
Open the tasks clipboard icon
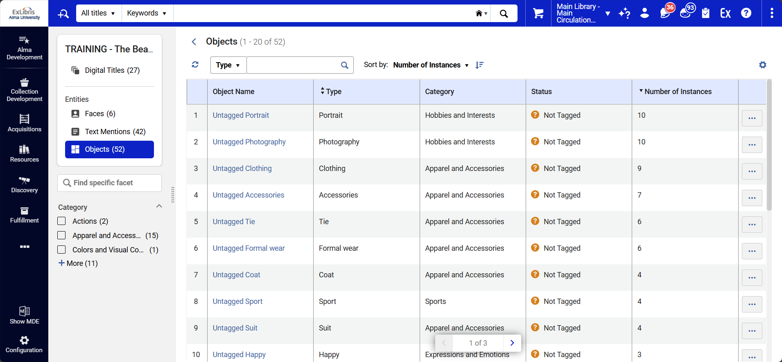click(x=705, y=13)
